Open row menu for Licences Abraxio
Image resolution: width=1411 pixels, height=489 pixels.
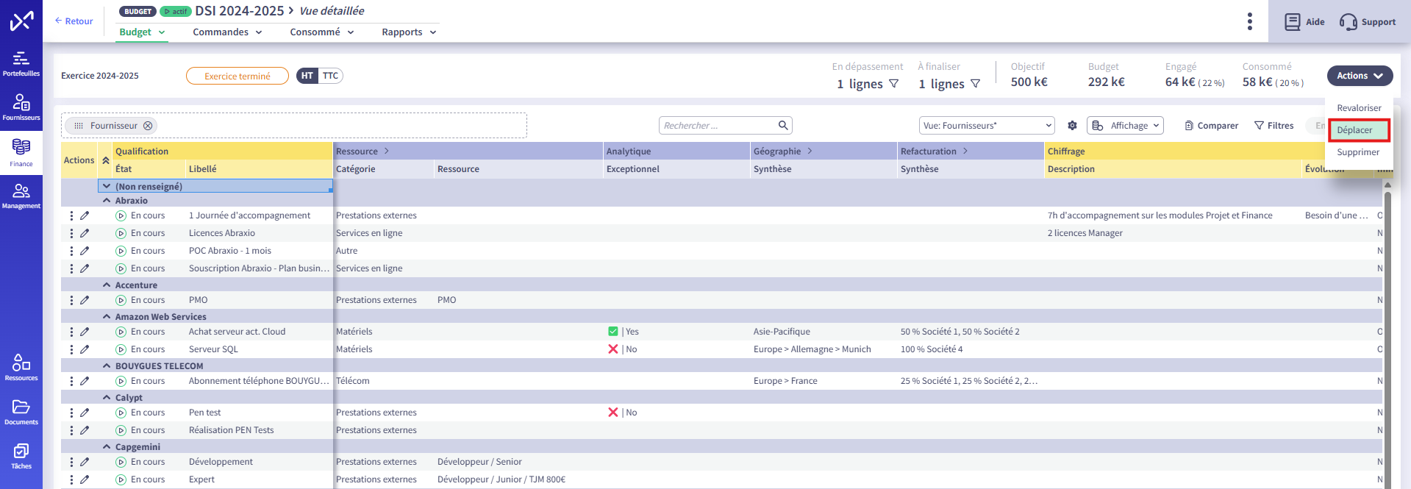point(71,233)
